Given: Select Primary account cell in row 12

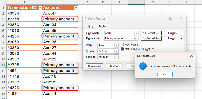Looking at the screenshot, I should point(60,71).
